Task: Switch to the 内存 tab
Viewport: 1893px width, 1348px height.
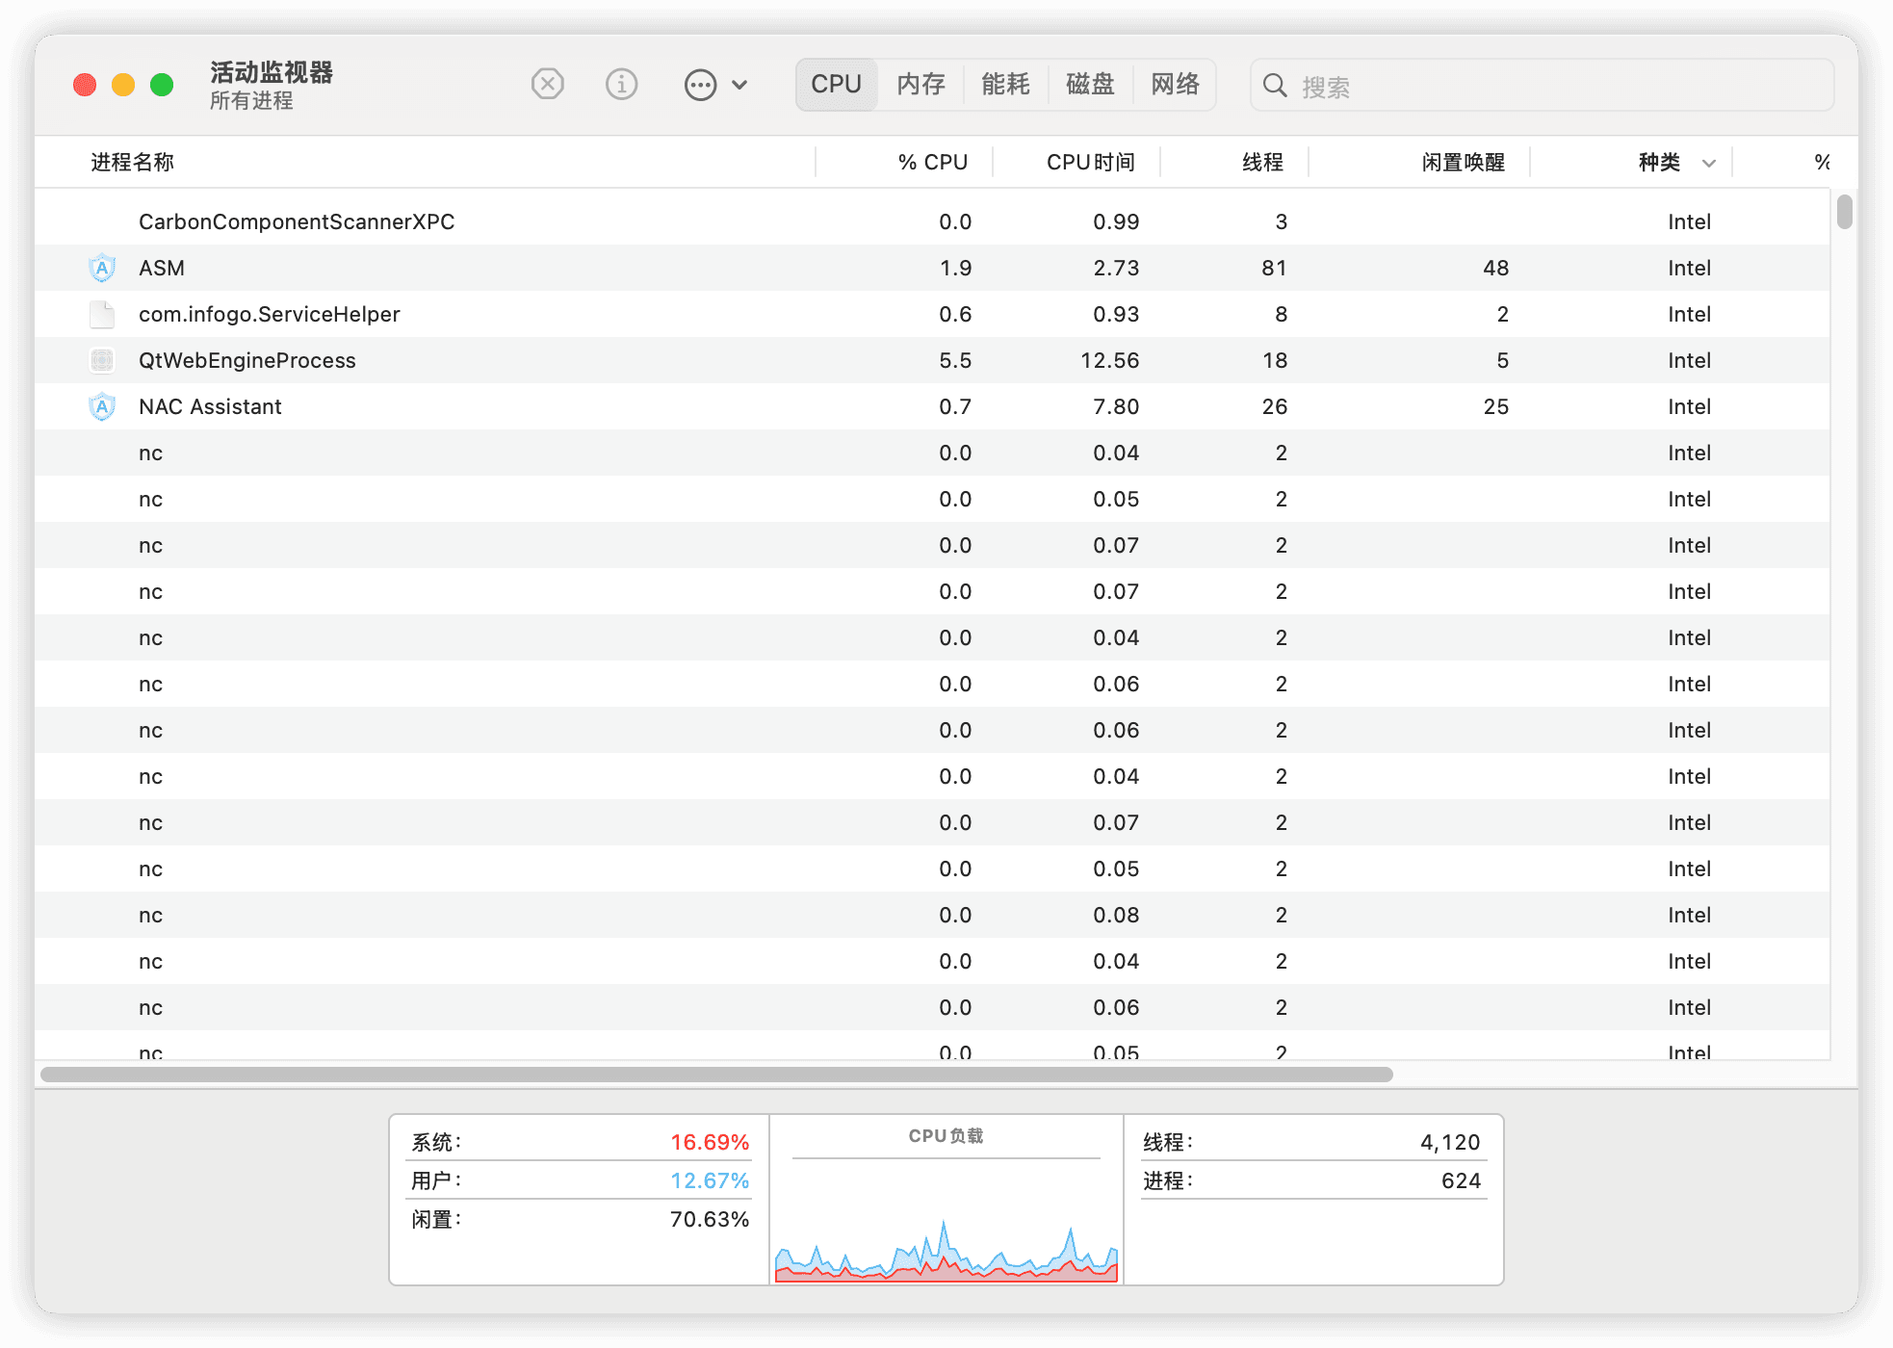Action: pyautogui.click(x=921, y=85)
